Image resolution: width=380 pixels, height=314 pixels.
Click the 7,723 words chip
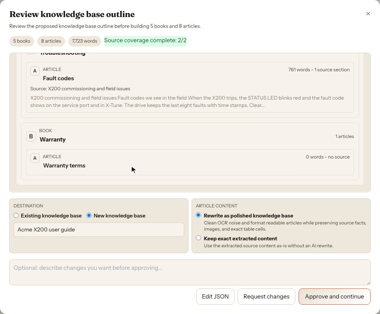tap(85, 41)
